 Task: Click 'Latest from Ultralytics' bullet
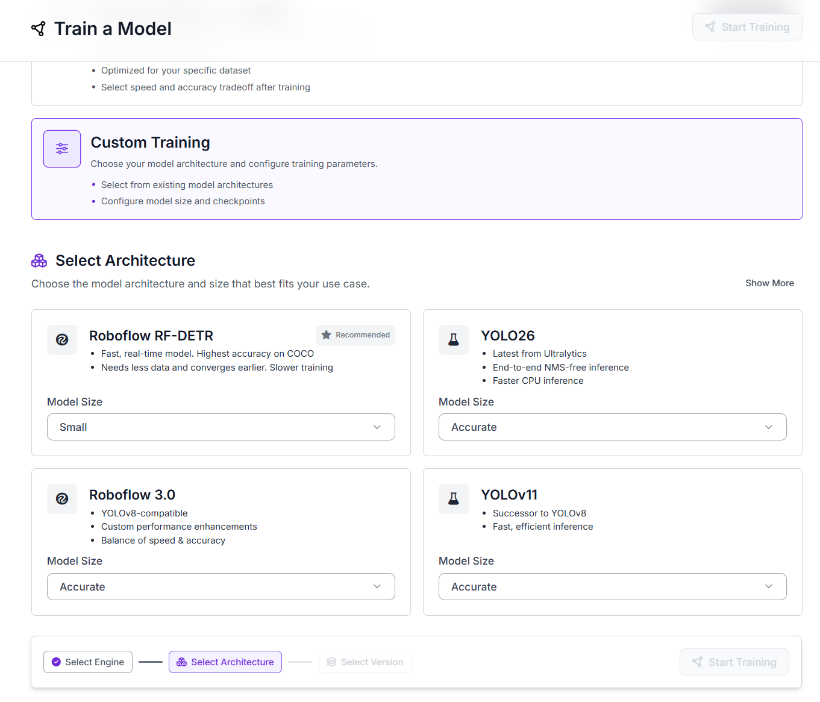tap(540, 354)
